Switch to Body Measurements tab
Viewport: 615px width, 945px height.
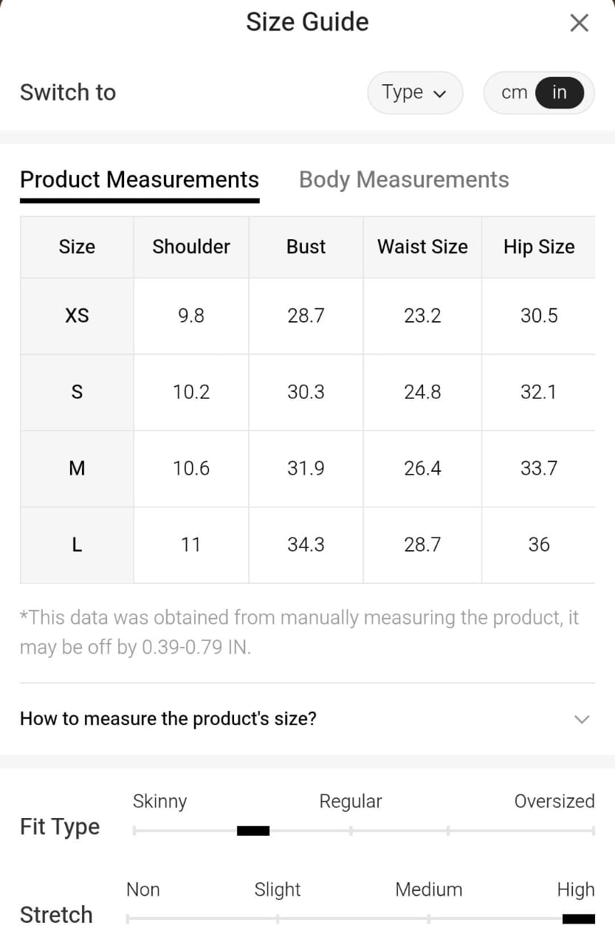point(404,180)
